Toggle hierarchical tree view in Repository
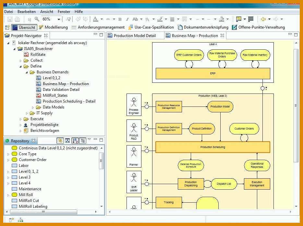The width and height of the screenshot is (303, 226). pos(83,141)
